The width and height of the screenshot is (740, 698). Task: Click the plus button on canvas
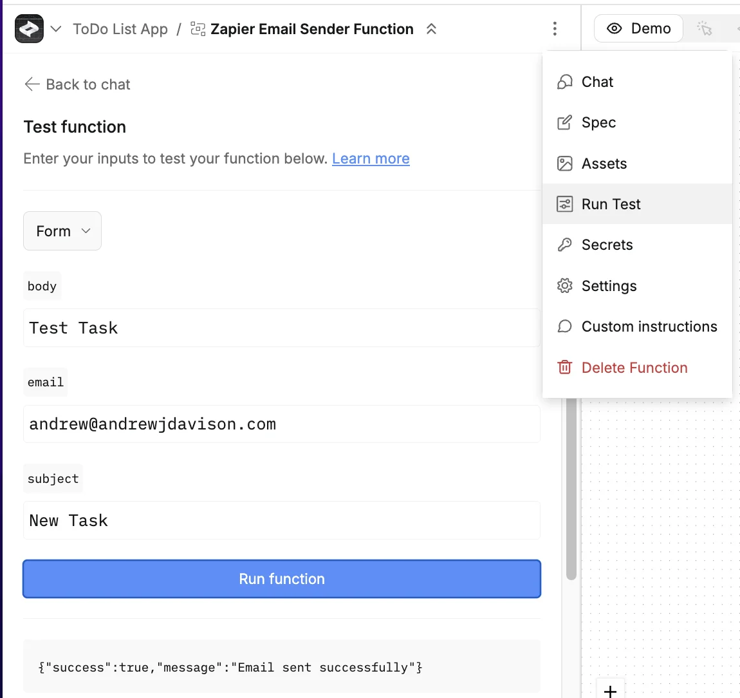click(610, 690)
